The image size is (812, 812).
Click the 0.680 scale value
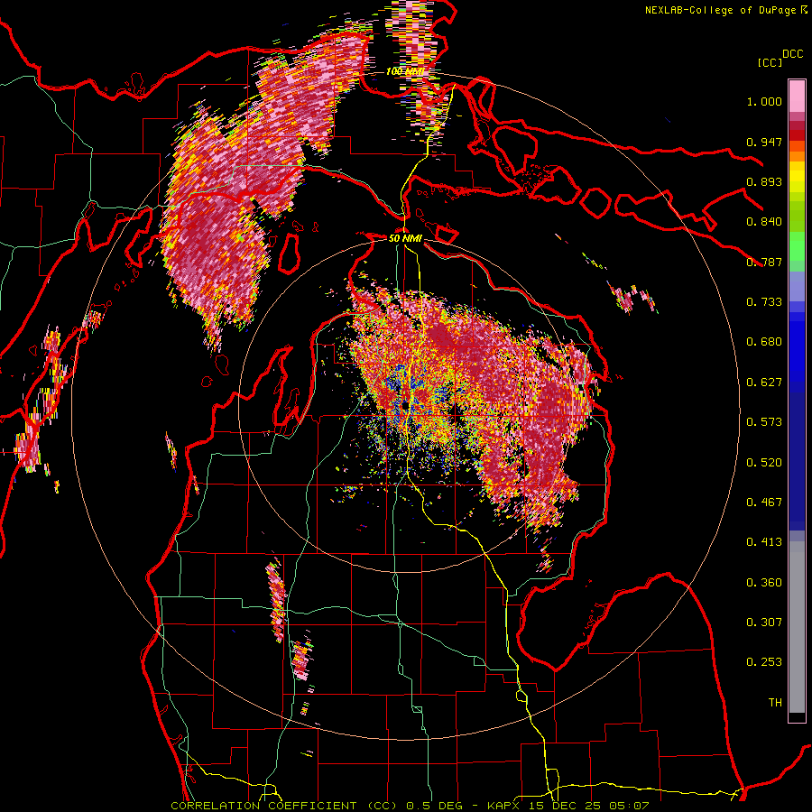click(764, 342)
